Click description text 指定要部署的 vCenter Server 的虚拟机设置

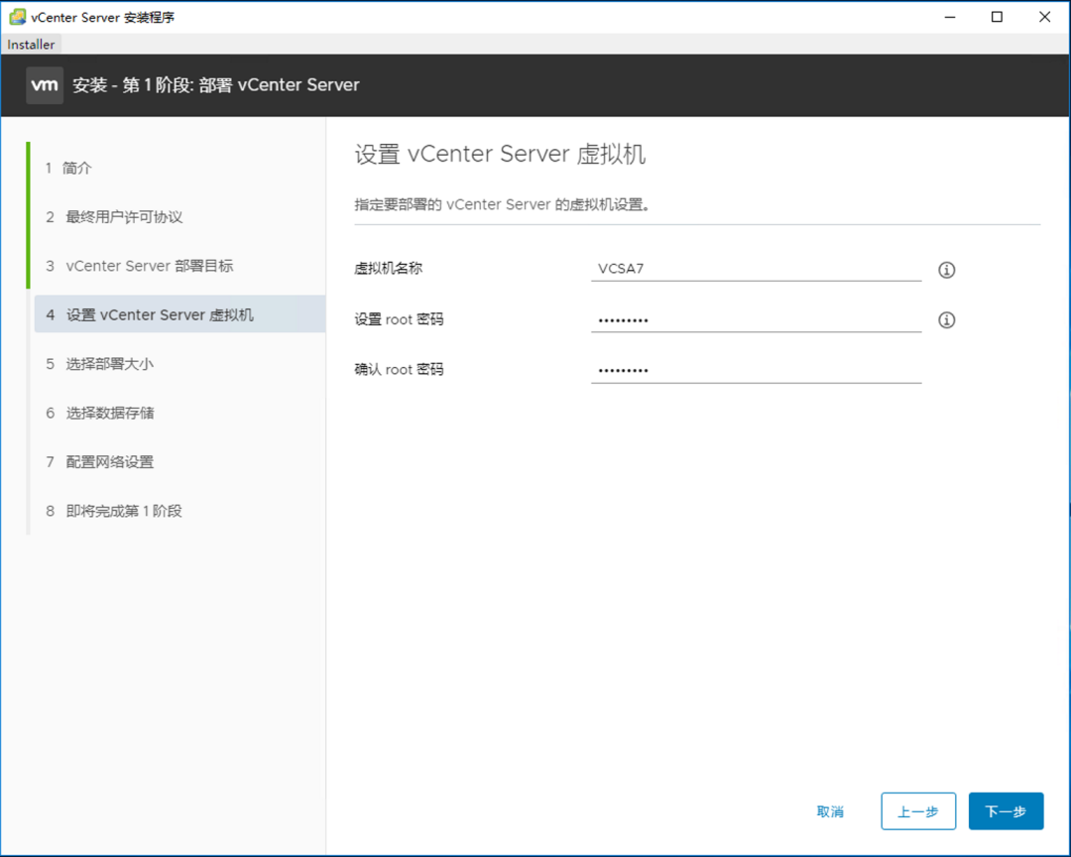502,204
